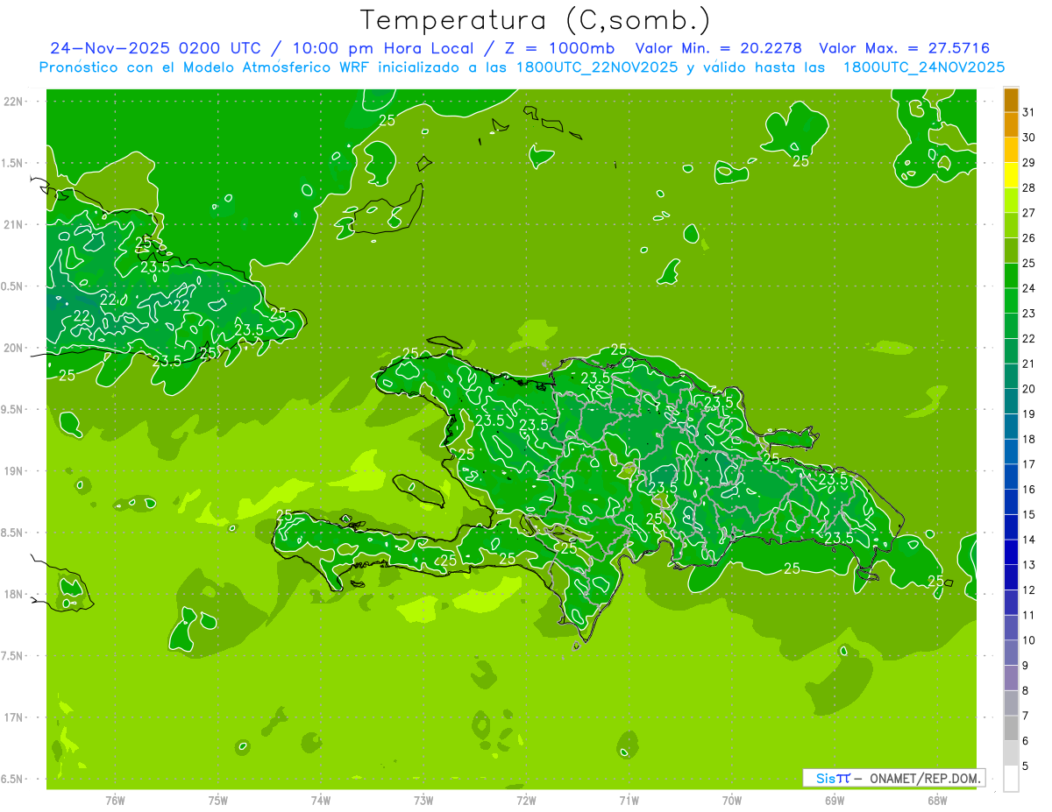This screenshot has height=812, width=1052.
Task: Click the '72W' longitude axis label
Action: [526, 800]
